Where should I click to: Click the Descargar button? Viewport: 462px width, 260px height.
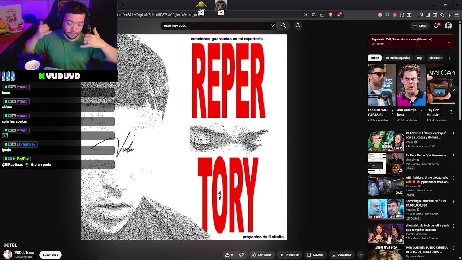pos(341,255)
